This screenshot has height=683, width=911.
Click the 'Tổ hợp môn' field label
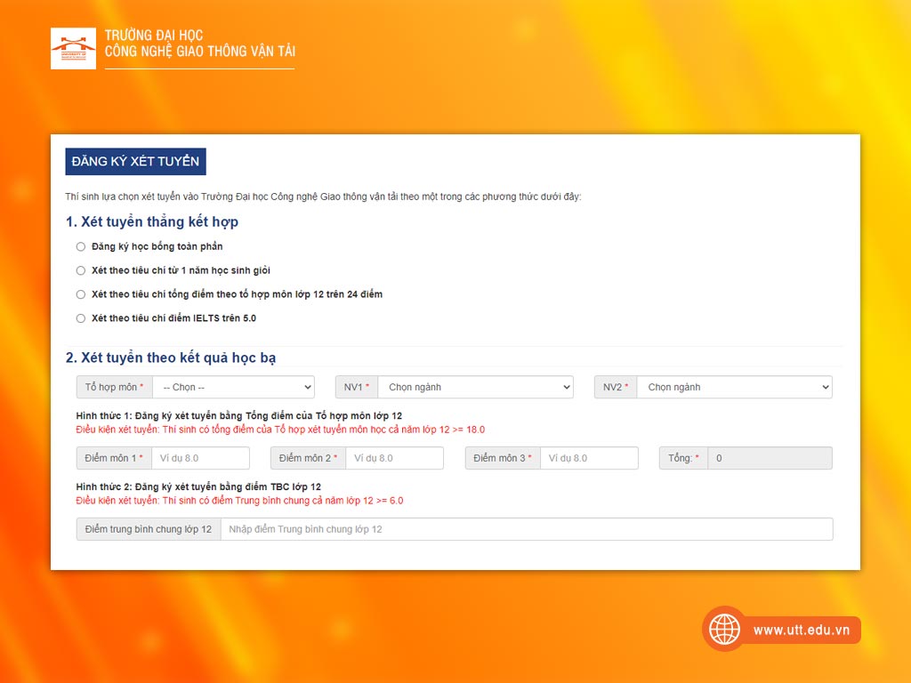(114, 387)
